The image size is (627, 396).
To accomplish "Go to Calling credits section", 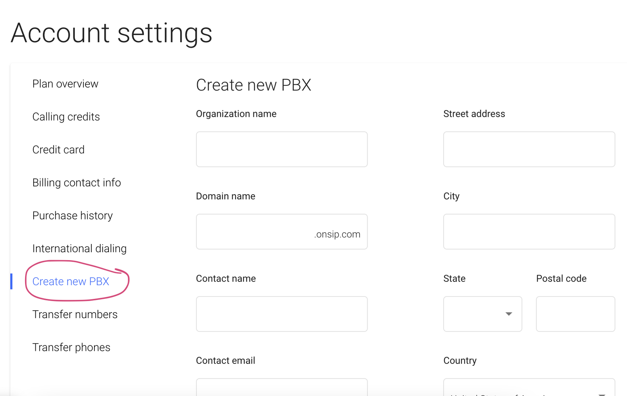I will (66, 117).
